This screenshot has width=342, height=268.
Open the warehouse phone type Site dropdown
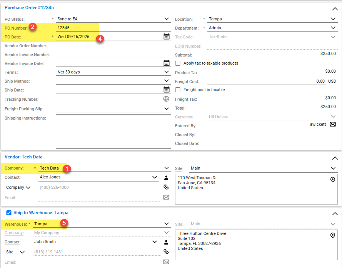pyautogui.click(x=15, y=252)
